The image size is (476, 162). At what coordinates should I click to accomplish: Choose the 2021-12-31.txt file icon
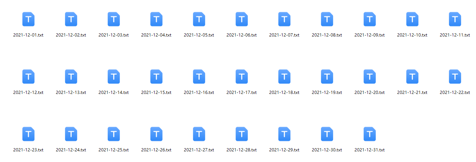pos(369,134)
